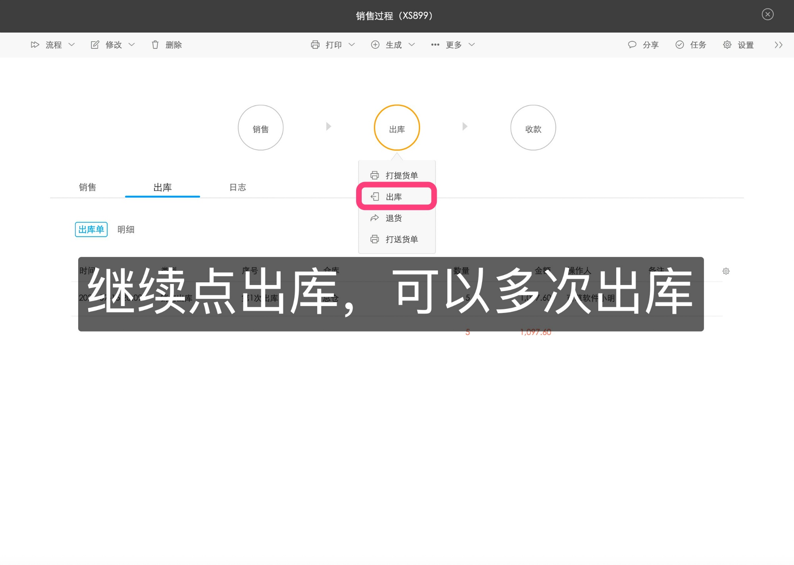Click the 更多 label in the toolbar
This screenshot has height=565, width=794.
(x=454, y=45)
